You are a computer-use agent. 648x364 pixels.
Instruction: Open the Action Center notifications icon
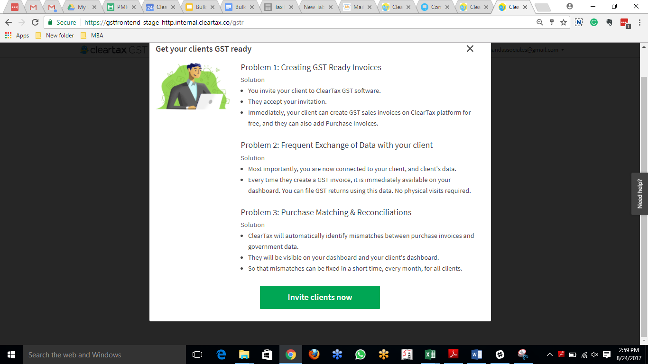tap(607, 355)
